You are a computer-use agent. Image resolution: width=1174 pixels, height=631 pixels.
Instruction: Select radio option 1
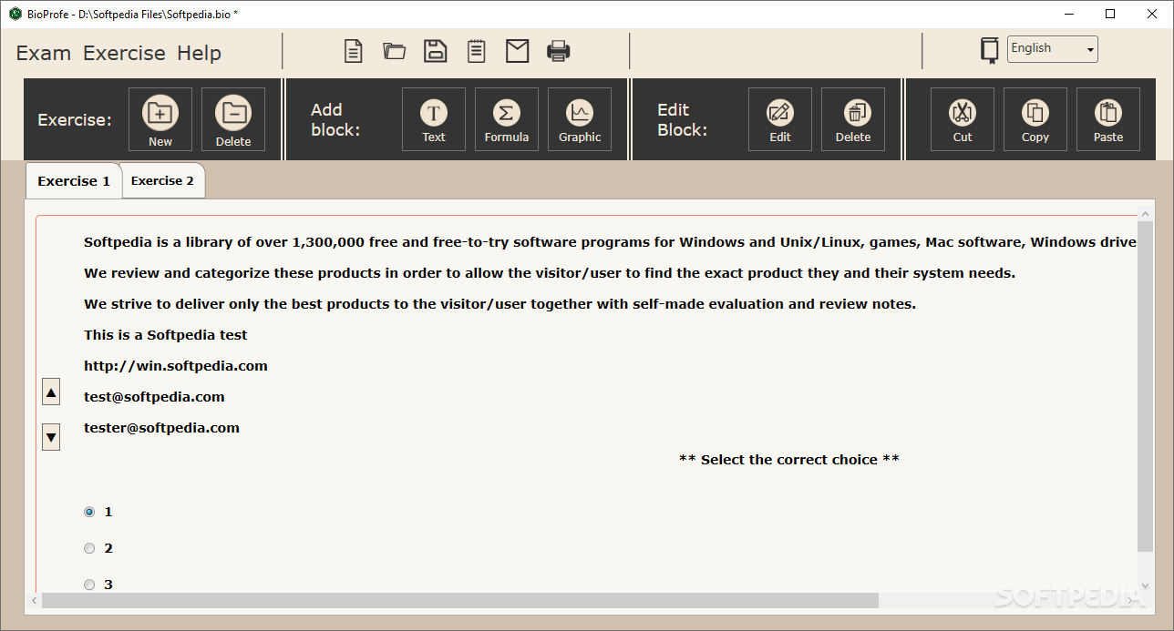pos(89,512)
